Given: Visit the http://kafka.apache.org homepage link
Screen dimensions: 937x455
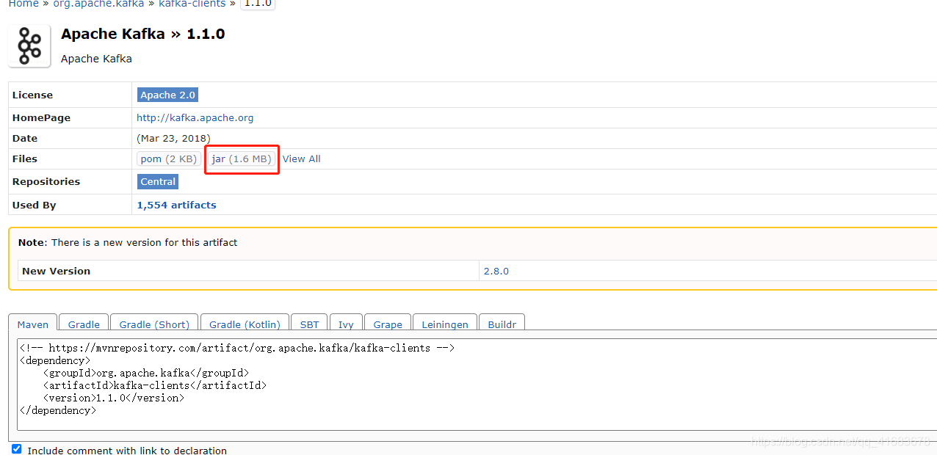Looking at the screenshot, I should pyautogui.click(x=195, y=117).
